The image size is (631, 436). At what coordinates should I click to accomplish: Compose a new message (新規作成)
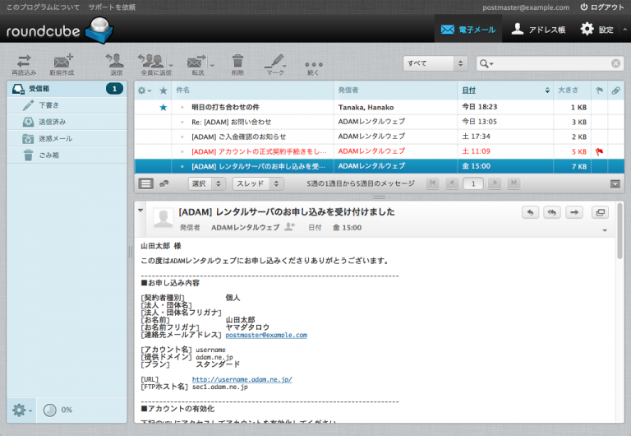62,62
